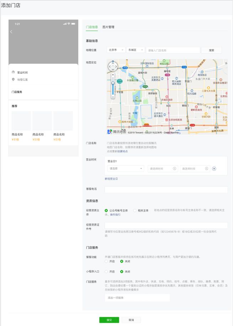
Task: Open clock picker for business end time
Action: click(x=207, y=169)
